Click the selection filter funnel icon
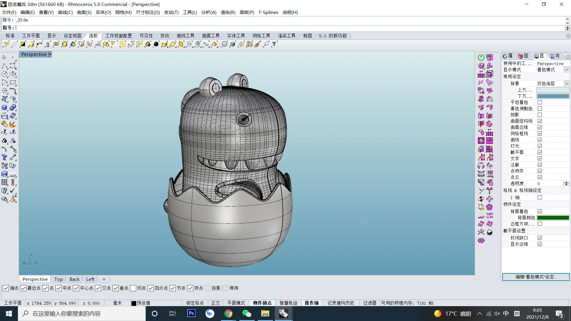The width and height of the screenshot is (571, 321). [x=274, y=44]
